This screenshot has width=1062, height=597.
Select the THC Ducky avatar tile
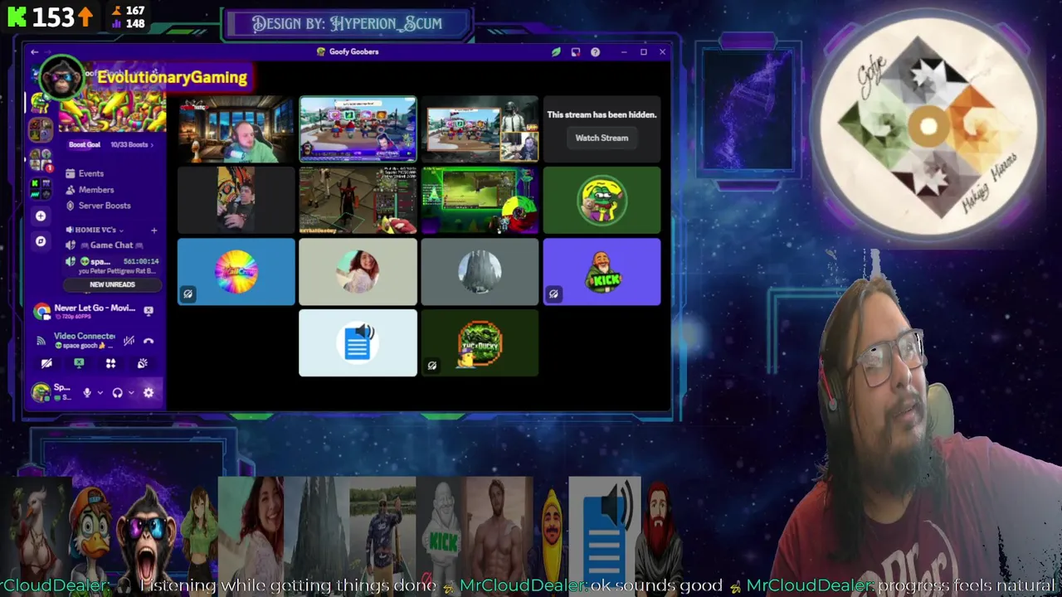[x=480, y=343]
